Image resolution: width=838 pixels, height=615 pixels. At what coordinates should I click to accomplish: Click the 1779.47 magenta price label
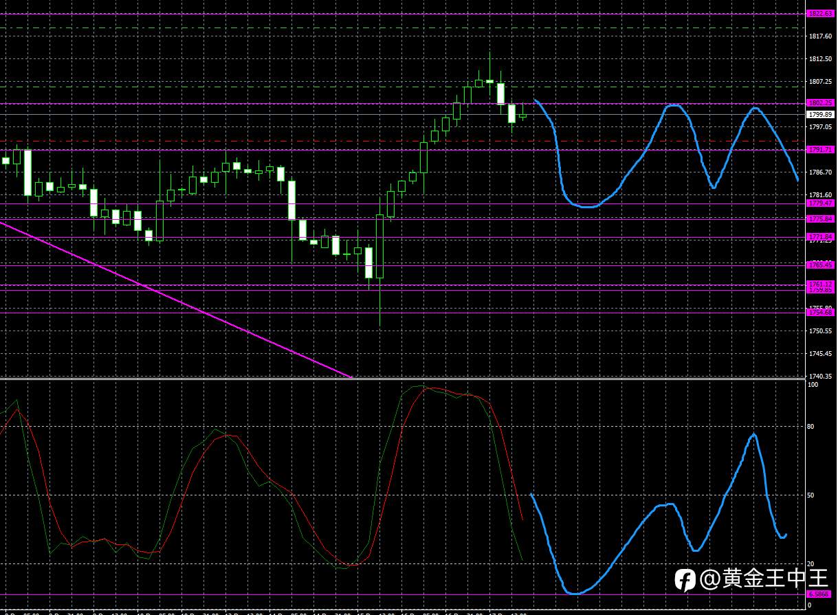[x=820, y=203]
